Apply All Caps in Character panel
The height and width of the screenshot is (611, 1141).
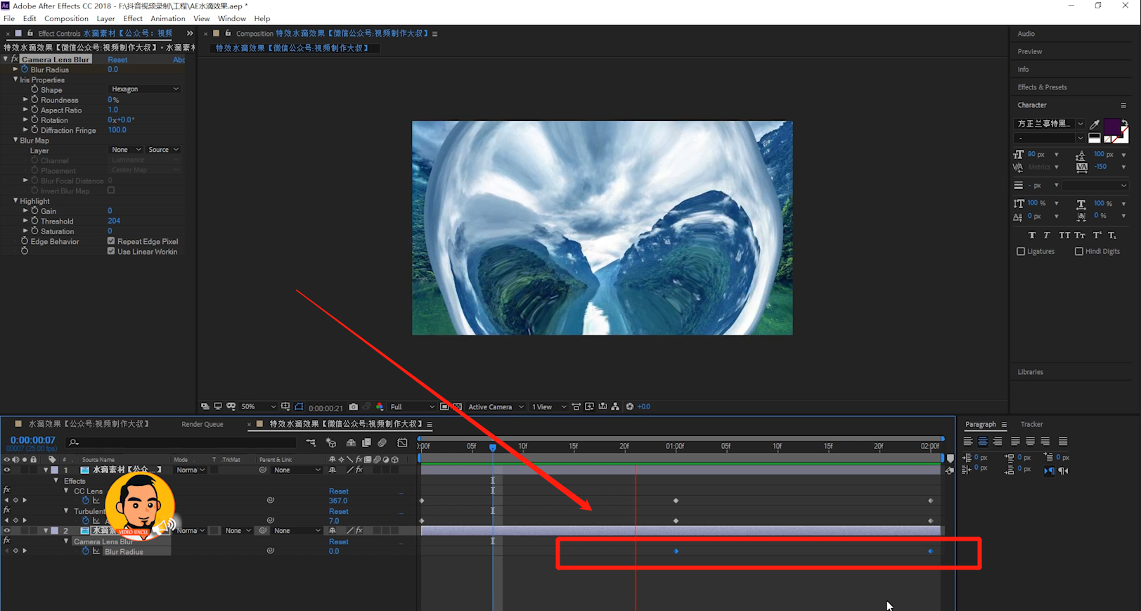[x=1064, y=235]
